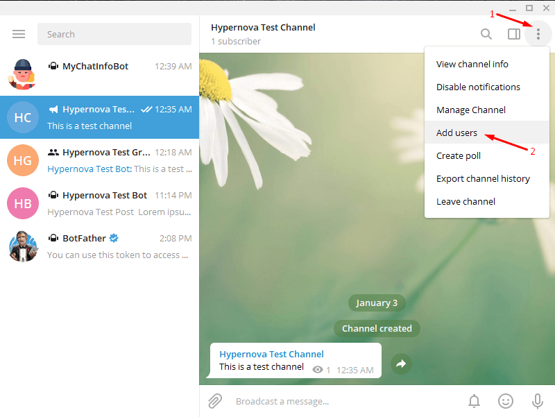Click the Search input field

(x=114, y=34)
